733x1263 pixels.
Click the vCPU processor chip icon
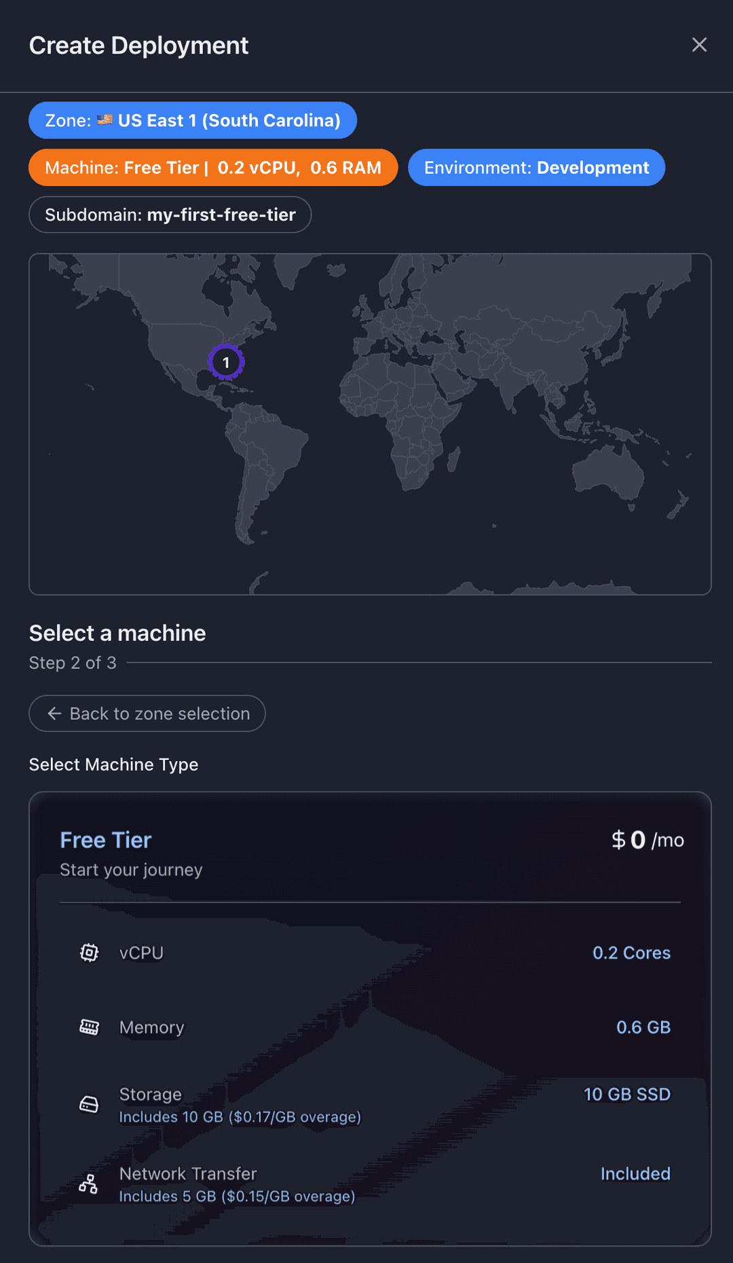point(89,953)
